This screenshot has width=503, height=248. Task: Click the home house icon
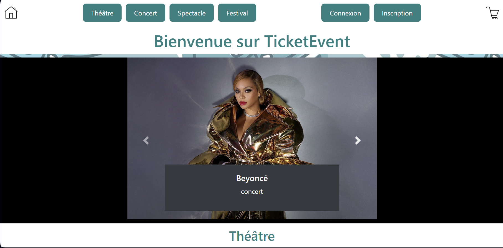click(11, 12)
